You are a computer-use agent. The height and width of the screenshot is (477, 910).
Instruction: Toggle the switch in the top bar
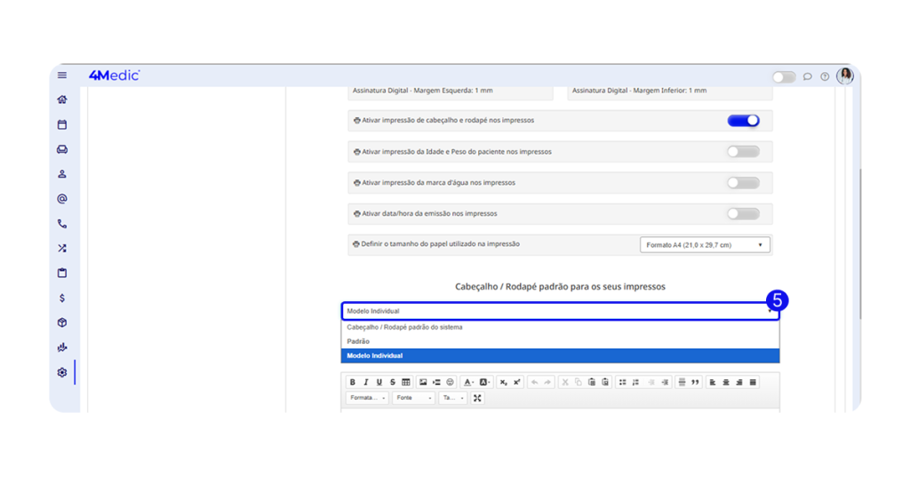[x=784, y=77]
